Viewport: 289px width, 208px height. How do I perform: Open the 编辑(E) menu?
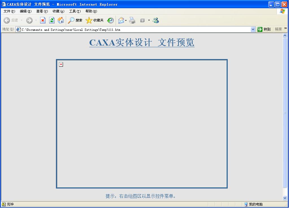(26, 11)
